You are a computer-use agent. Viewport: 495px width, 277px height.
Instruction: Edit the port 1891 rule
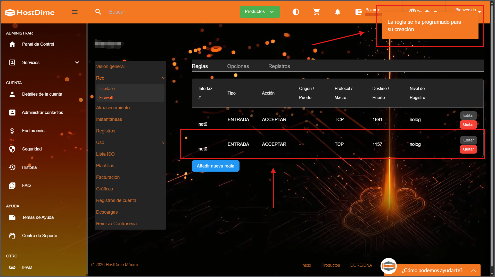[468, 115]
